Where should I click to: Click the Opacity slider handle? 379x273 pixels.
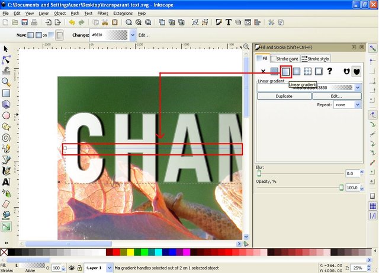(341, 188)
